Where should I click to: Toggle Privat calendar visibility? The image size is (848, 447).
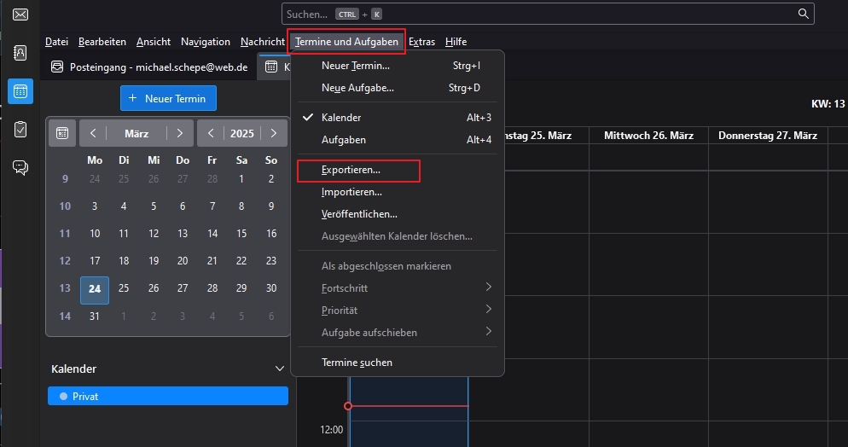[62, 397]
